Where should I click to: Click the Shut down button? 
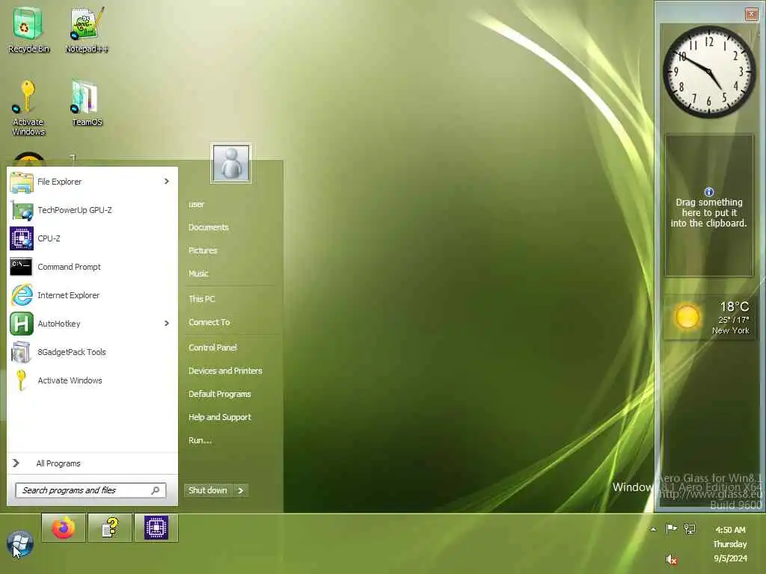tap(208, 490)
